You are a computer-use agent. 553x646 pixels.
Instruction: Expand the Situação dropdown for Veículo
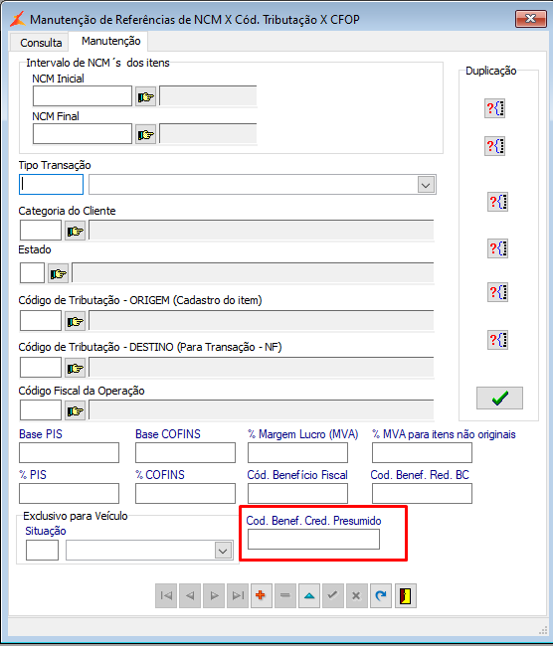(x=223, y=551)
